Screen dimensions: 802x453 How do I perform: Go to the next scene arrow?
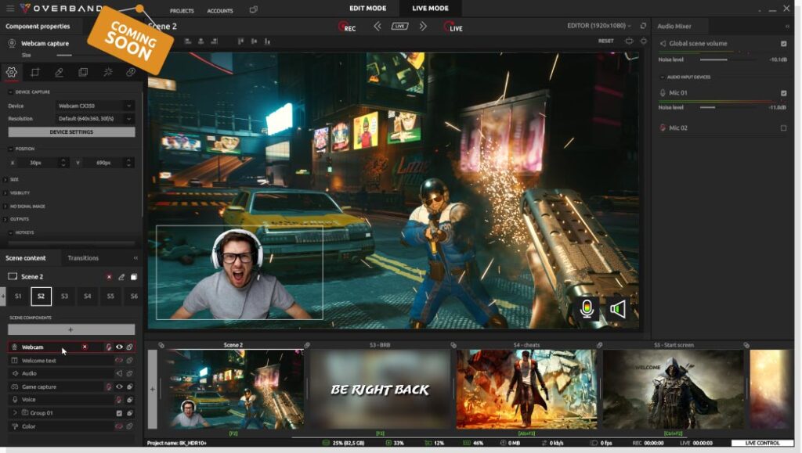(423, 26)
